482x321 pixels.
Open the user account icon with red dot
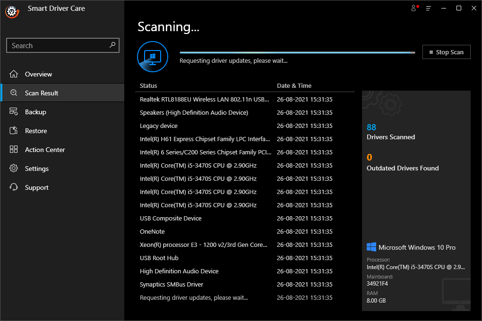pos(415,8)
